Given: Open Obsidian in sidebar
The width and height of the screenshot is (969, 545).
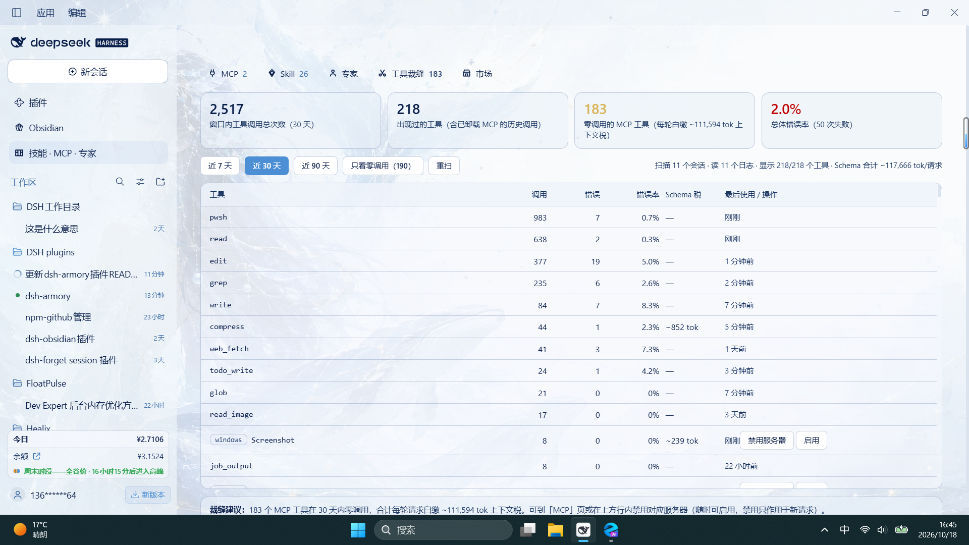Looking at the screenshot, I should click(x=88, y=128).
